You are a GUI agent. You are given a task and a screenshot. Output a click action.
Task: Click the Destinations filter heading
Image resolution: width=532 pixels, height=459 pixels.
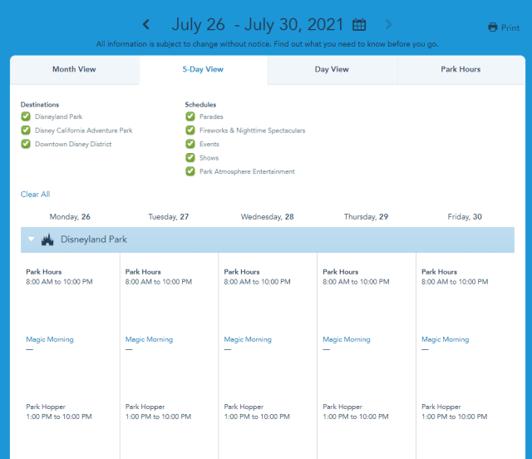click(x=40, y=105)
